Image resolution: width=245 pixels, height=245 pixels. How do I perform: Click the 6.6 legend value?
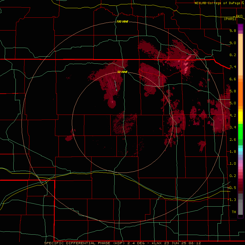click(233, 79)
